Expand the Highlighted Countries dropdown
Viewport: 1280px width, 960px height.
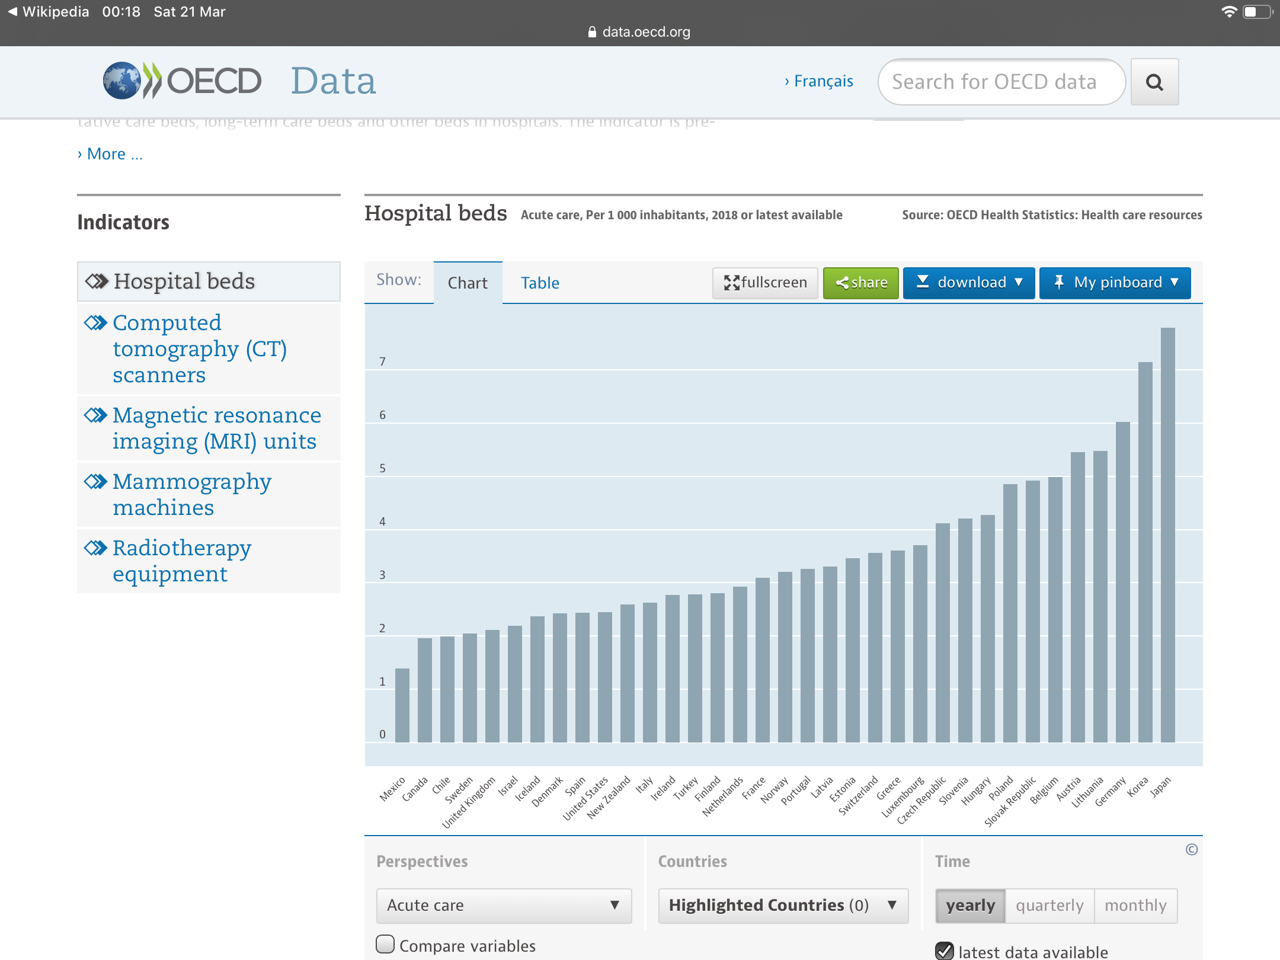point(783,905)
